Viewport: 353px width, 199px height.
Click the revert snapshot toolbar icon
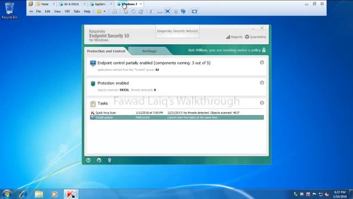(133, 12)
